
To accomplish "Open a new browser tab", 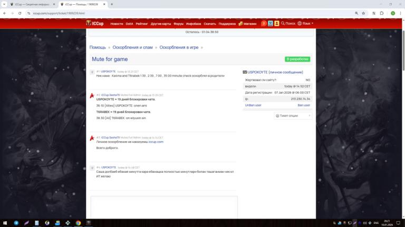I will [112, 4].
